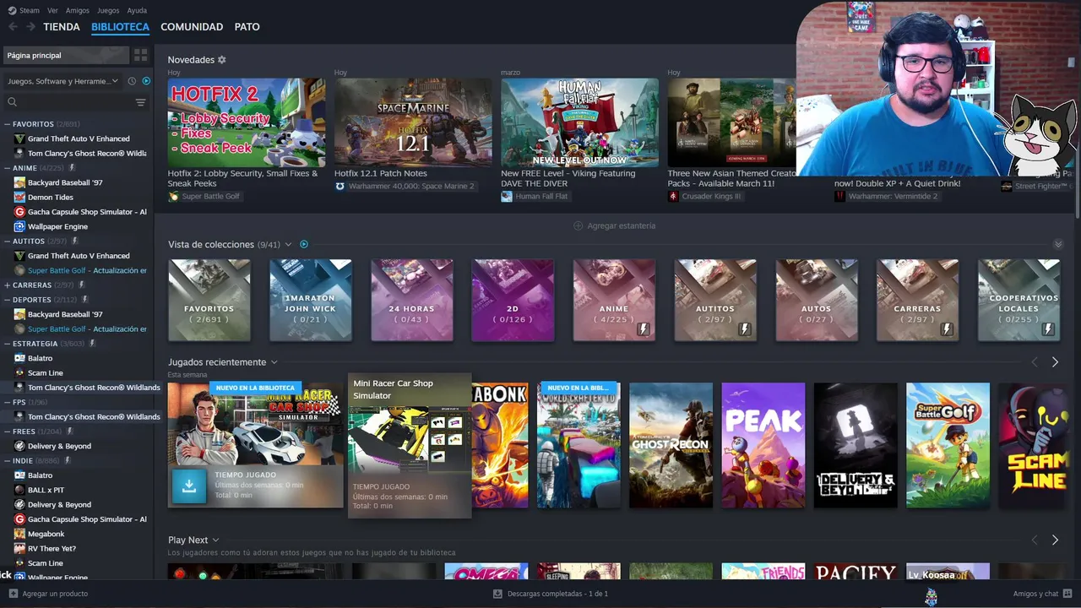Open the PEAK game cover
Viewport: 1081px width, 608px height.
[x=763, y=446]
